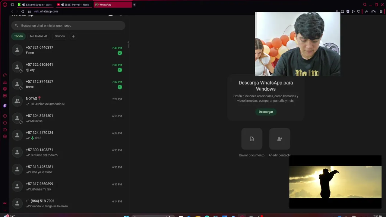Screen dimensions: 386x217
Task: Open sidebar player play icon
Action: pos(5,116)
